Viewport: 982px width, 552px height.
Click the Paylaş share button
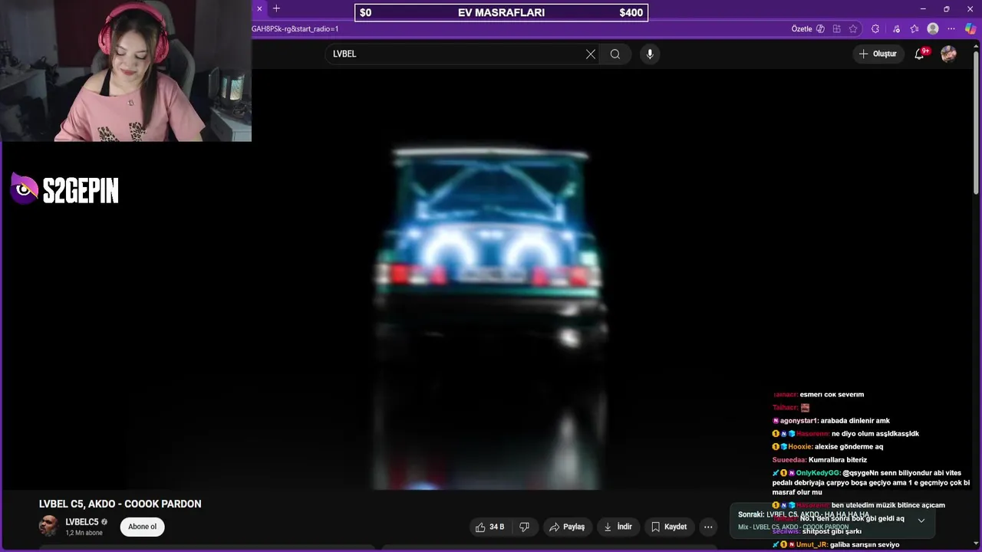pos(567,527)
